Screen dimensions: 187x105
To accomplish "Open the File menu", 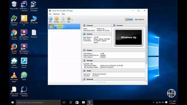I will pyautogui.click(x=50, y=14).
